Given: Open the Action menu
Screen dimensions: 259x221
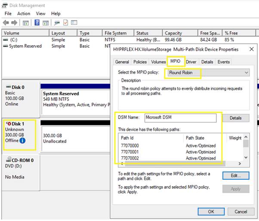Looking at the screenshot, I should 24,13.
